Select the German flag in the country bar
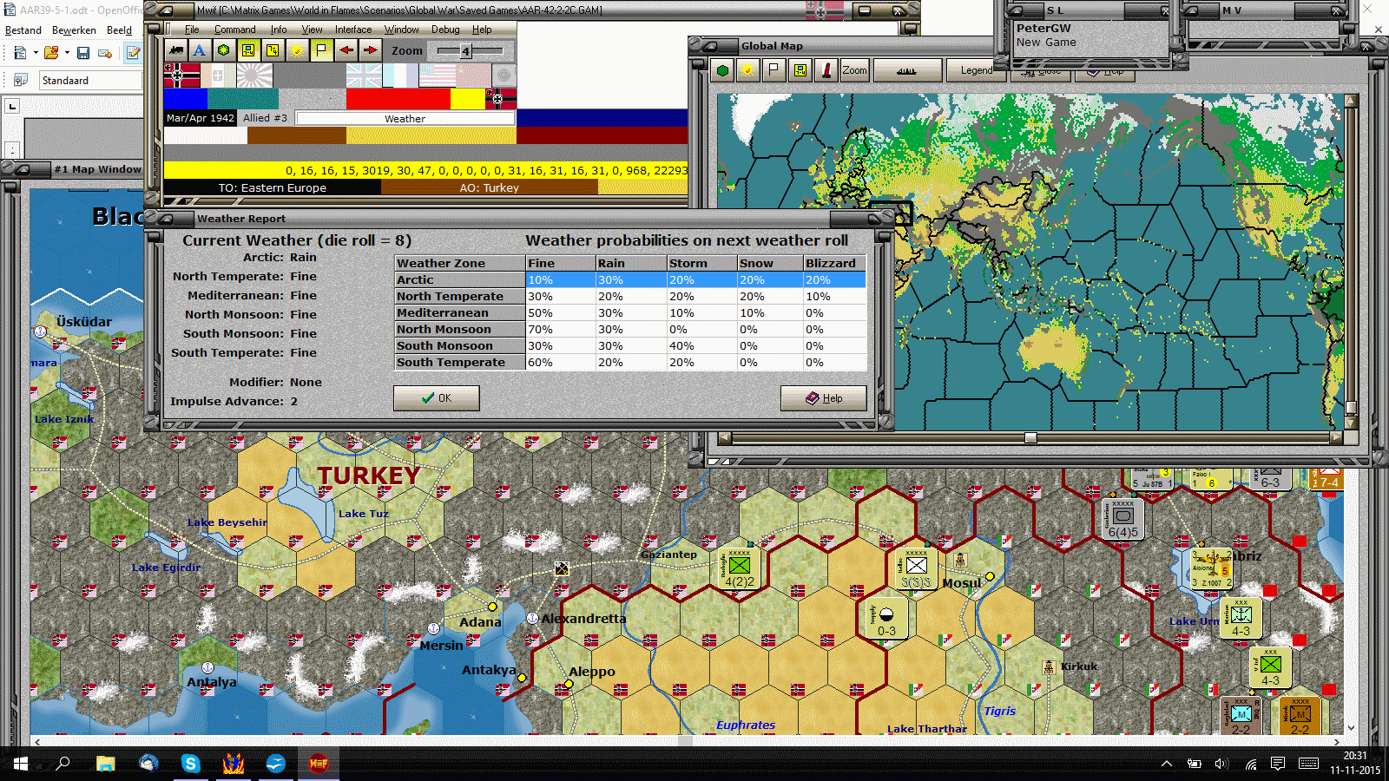 (181, 75)
